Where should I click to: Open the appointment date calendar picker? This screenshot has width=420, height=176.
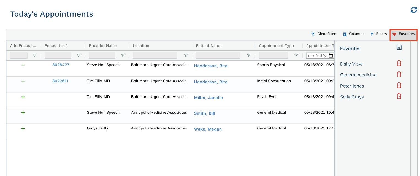331,56
